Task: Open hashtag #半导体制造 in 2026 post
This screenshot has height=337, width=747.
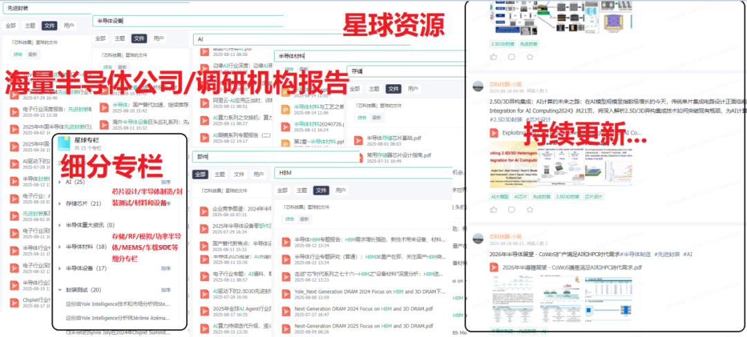Action: coord(635,254)
